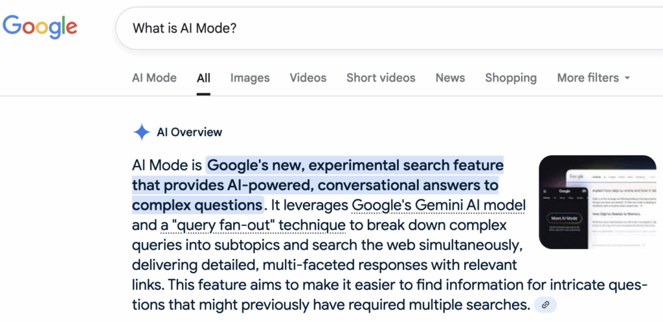The height and width of the screenshot is (323, 663).
Task: Switch to the News tab
Action: click(x=450, y=78)
